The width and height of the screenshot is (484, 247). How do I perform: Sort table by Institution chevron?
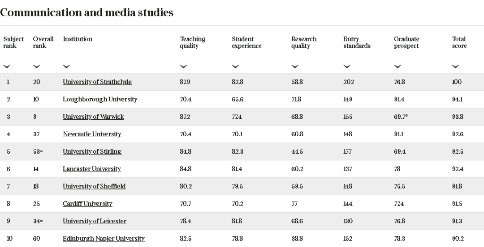[66, 67]
